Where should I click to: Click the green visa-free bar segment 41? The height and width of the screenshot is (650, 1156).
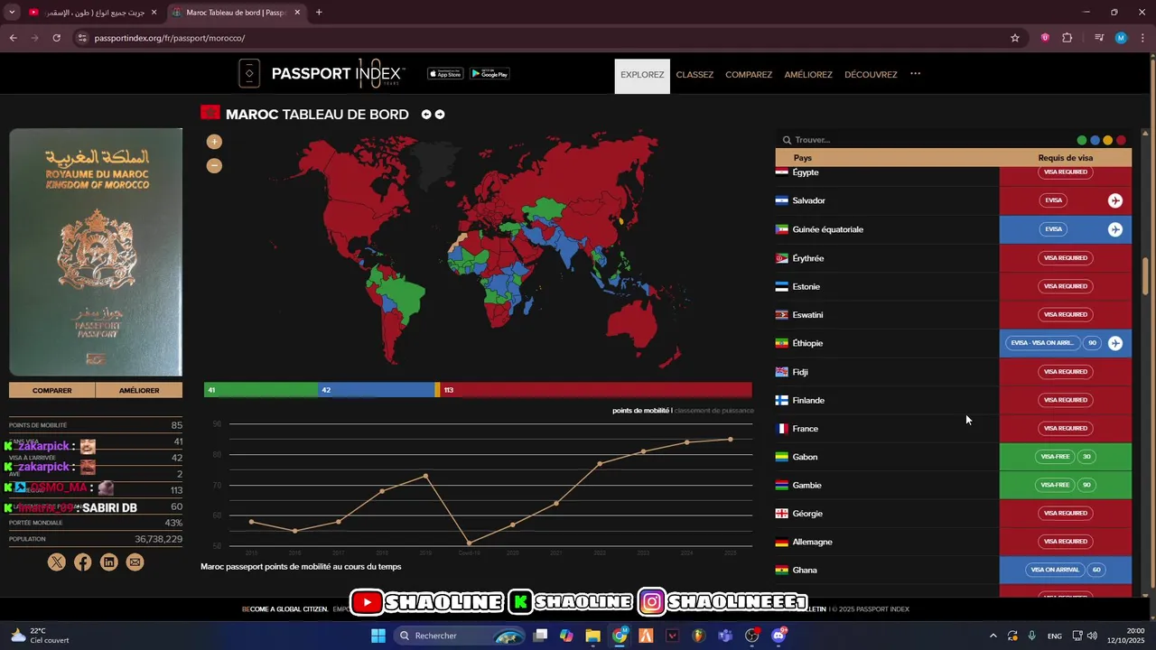click(x=261, y=390)
